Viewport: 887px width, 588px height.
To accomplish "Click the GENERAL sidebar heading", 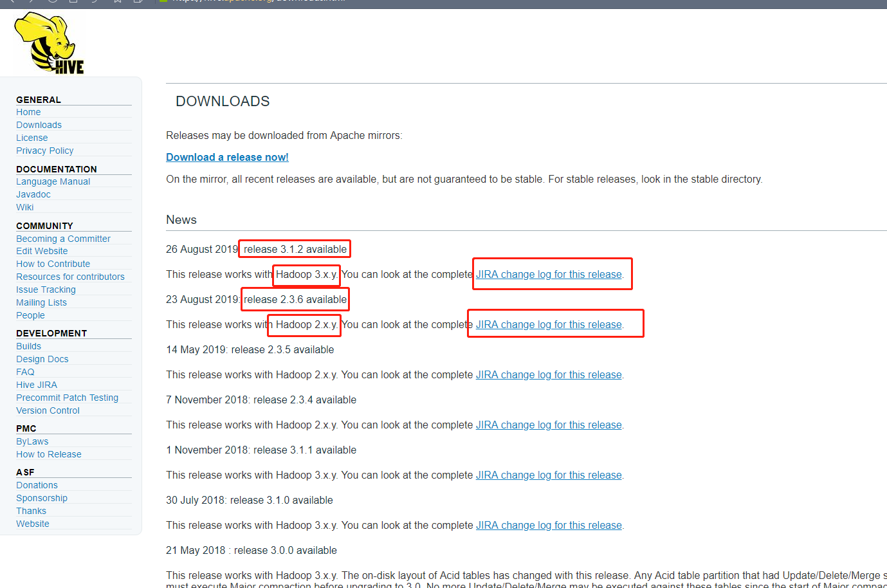I will tap(39, 100).
